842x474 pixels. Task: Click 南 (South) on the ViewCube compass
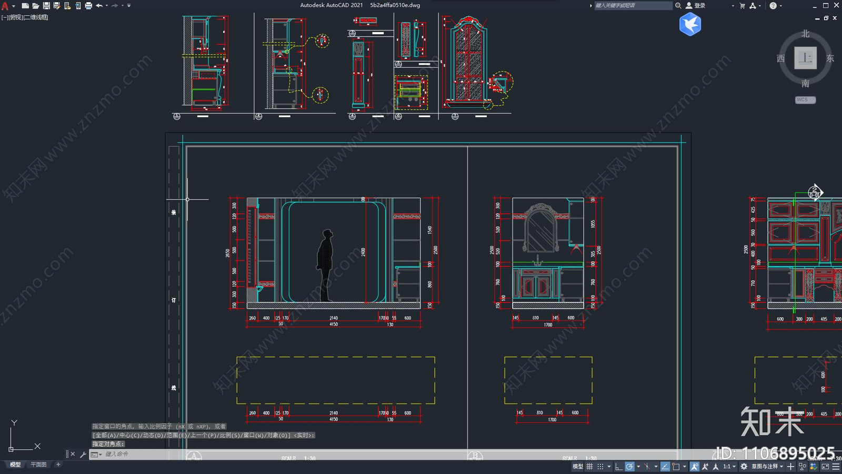click(805, 83)
